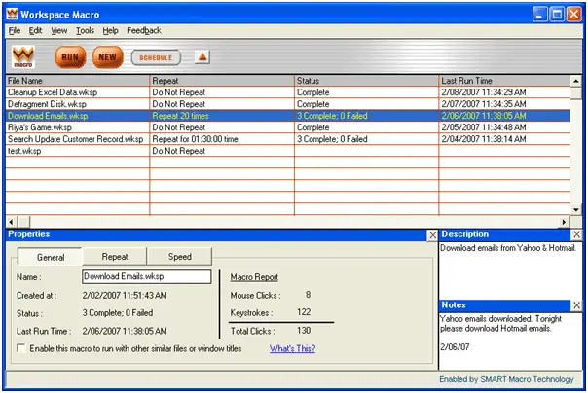Click 2/04/2007 11:38:14 AM last run cell
Image resolution: width=588 pixels, height=393 pixels.
504,138
